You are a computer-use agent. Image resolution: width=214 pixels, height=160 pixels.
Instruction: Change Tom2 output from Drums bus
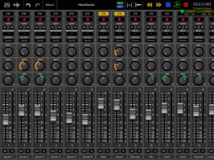[x=183, y=41]
